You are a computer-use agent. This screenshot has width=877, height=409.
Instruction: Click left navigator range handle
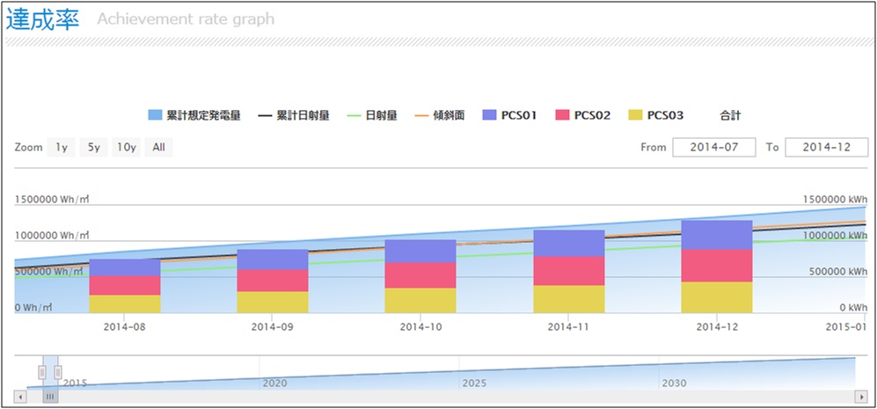pos(42,372)
